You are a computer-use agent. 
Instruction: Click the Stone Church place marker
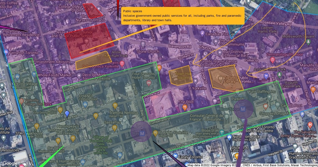coord(143,44)
